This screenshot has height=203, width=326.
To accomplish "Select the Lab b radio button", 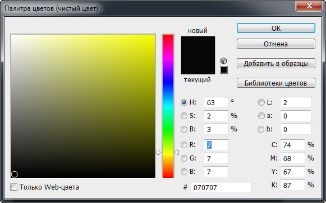I will coord(261,129).
